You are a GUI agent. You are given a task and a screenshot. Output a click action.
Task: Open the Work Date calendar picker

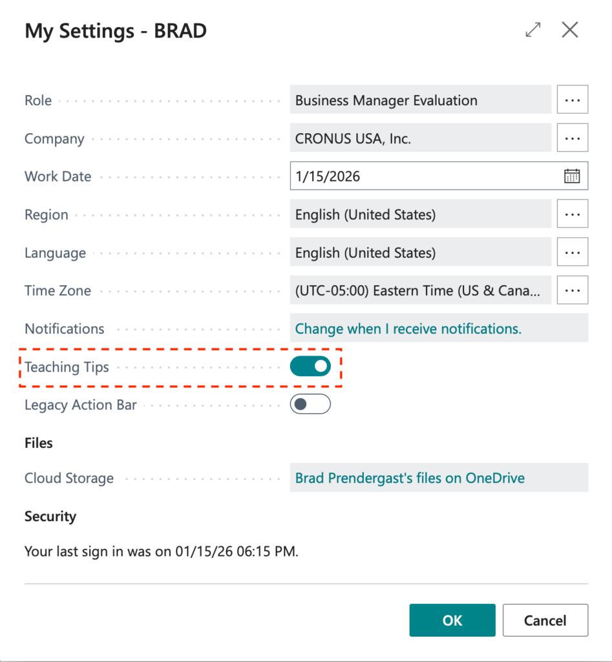572,176
